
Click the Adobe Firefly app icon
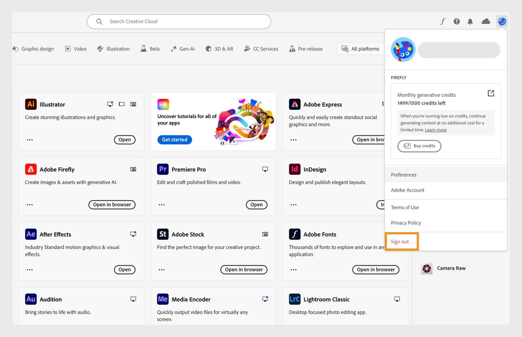30,169
